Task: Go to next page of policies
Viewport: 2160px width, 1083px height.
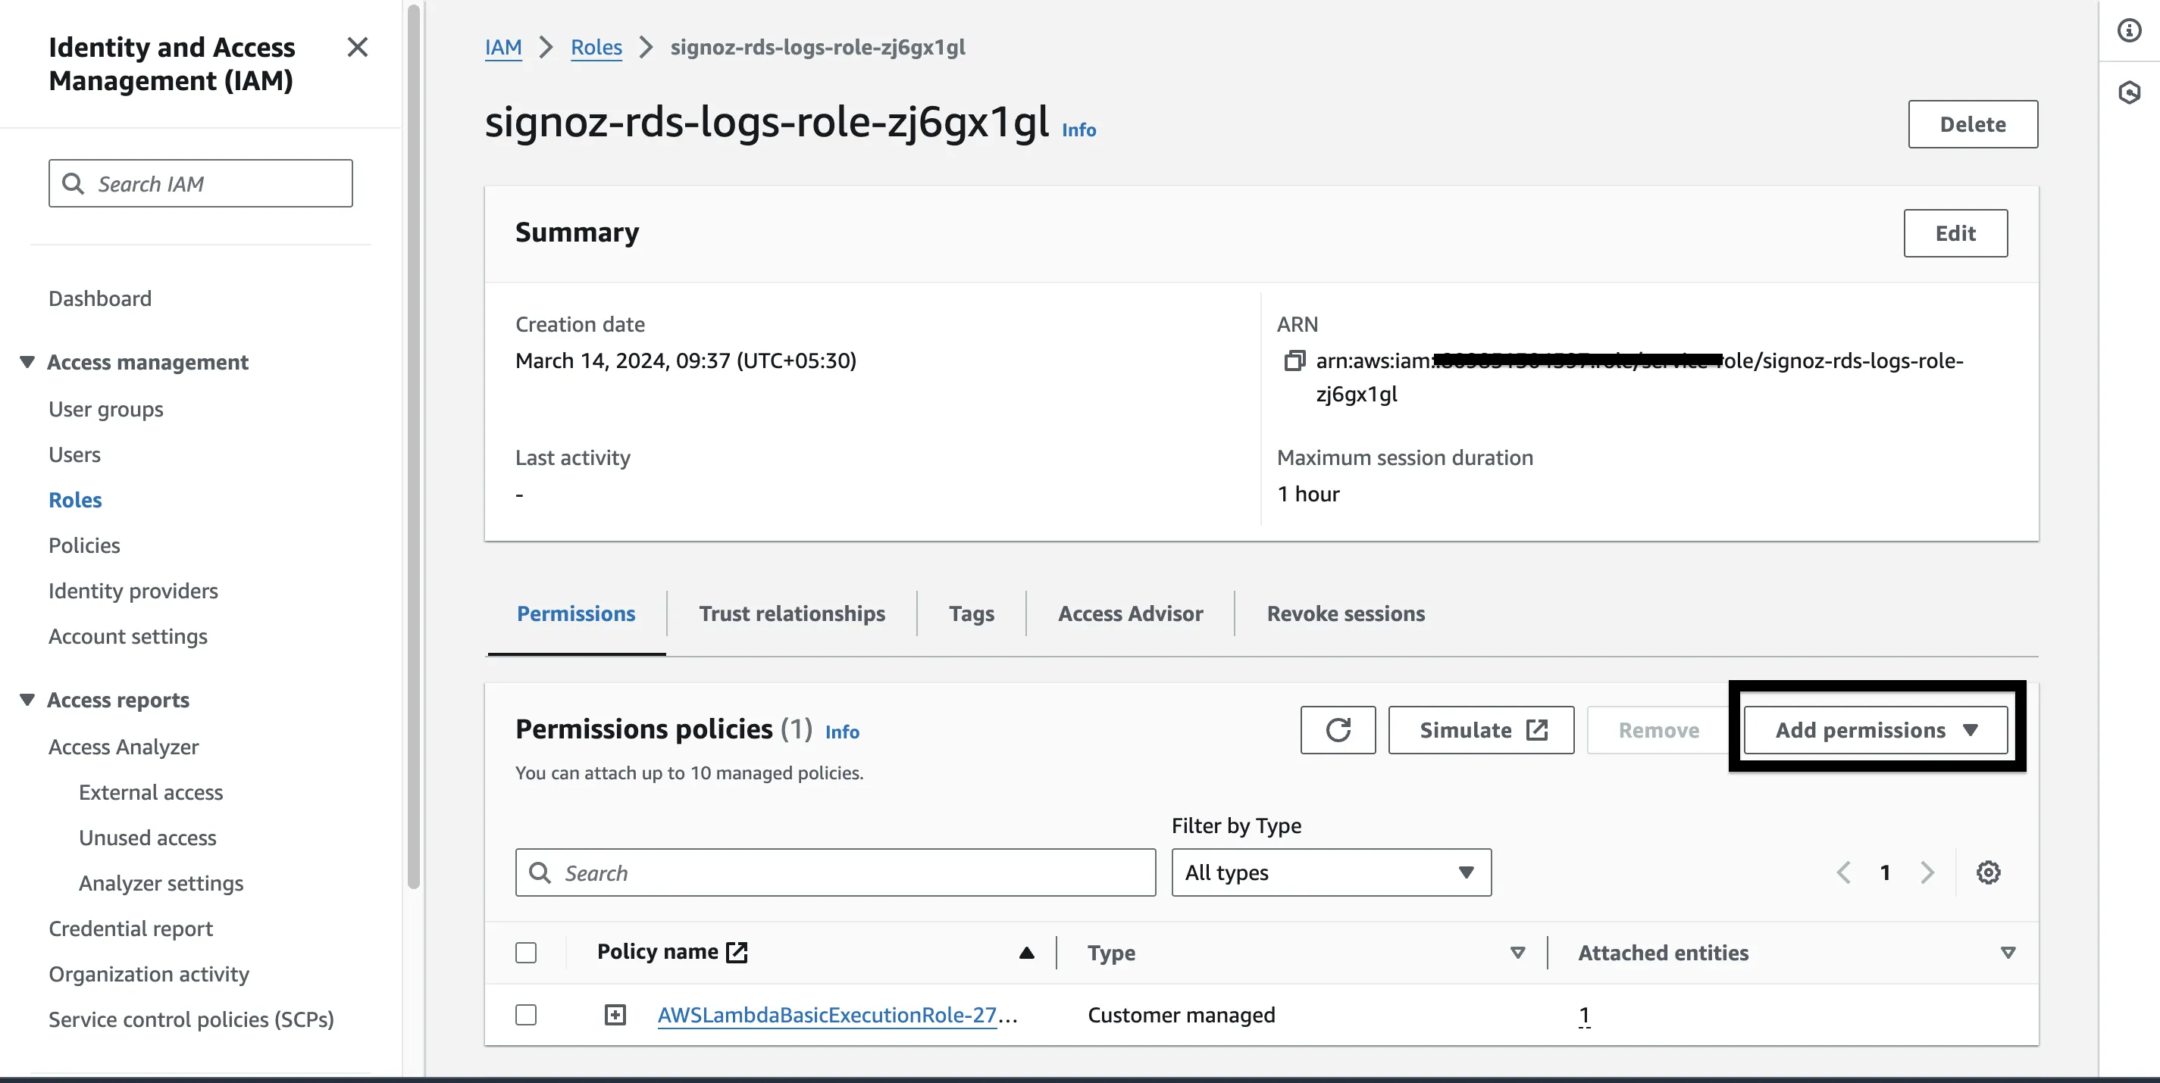Action: (x=1927, y=872)
